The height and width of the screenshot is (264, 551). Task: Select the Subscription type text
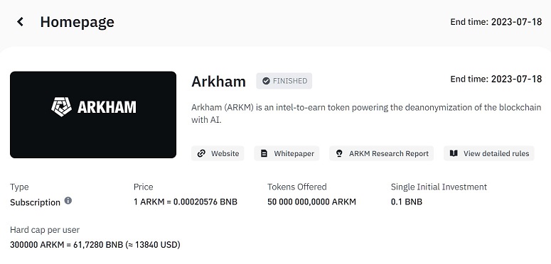pyautogui.click(x=35, y=202)
